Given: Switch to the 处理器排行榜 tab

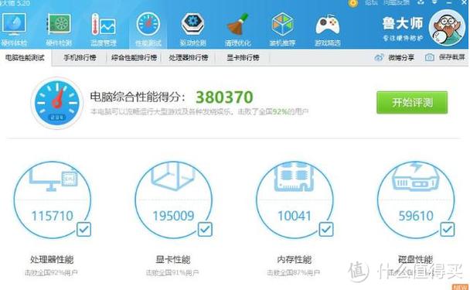Looking at the screenshot, I should pyautogui.click(x=189, y=57).
